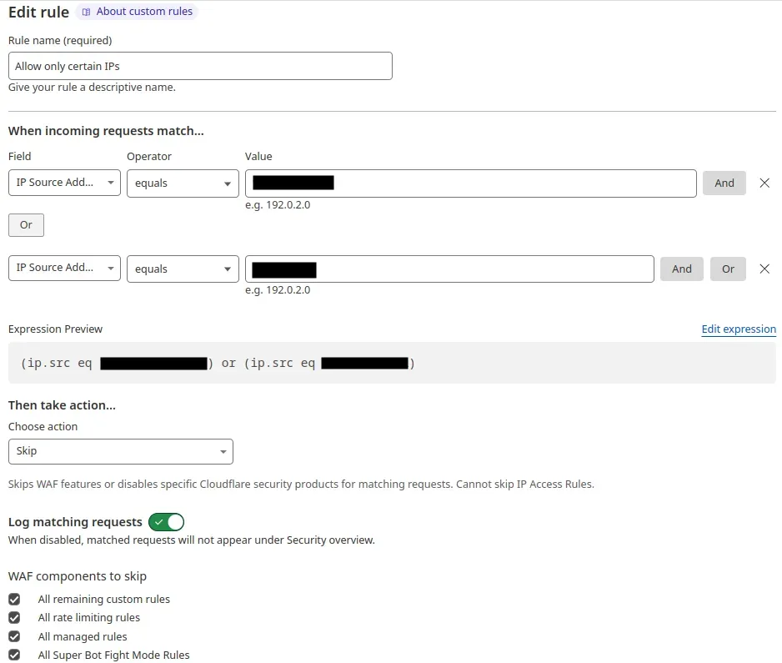Uncheck All remaining custom rules

14,599
